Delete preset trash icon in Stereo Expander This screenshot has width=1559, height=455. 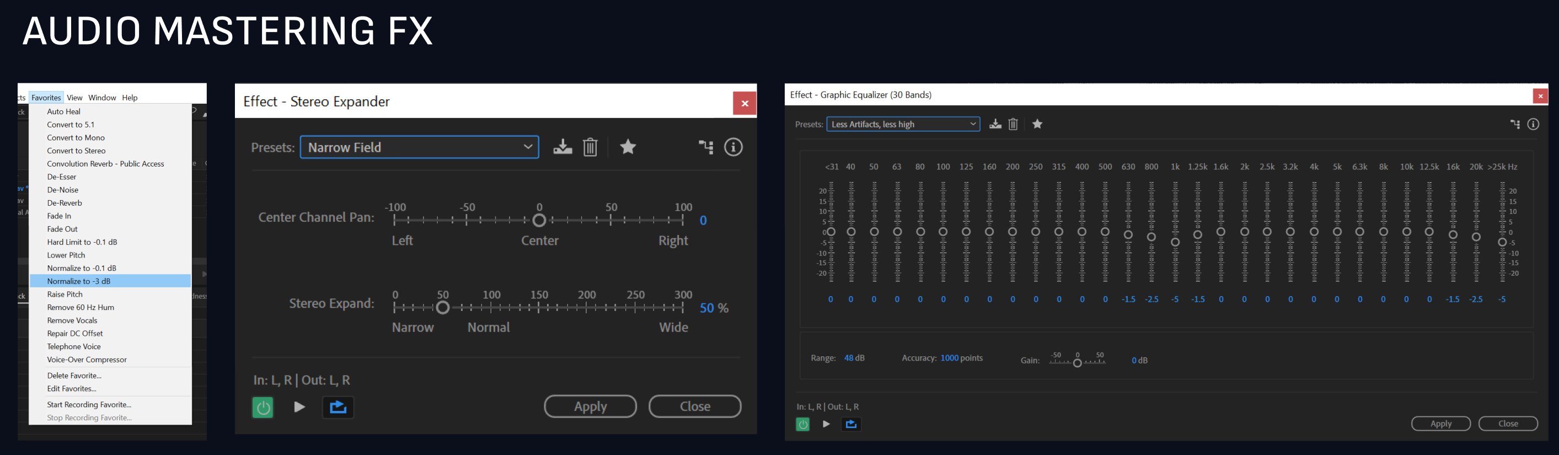(x=590, y=147)
